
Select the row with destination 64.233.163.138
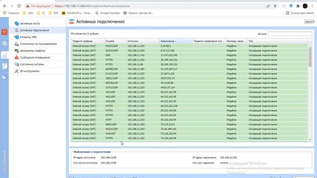pyautogui.click(x=189, y=106)
